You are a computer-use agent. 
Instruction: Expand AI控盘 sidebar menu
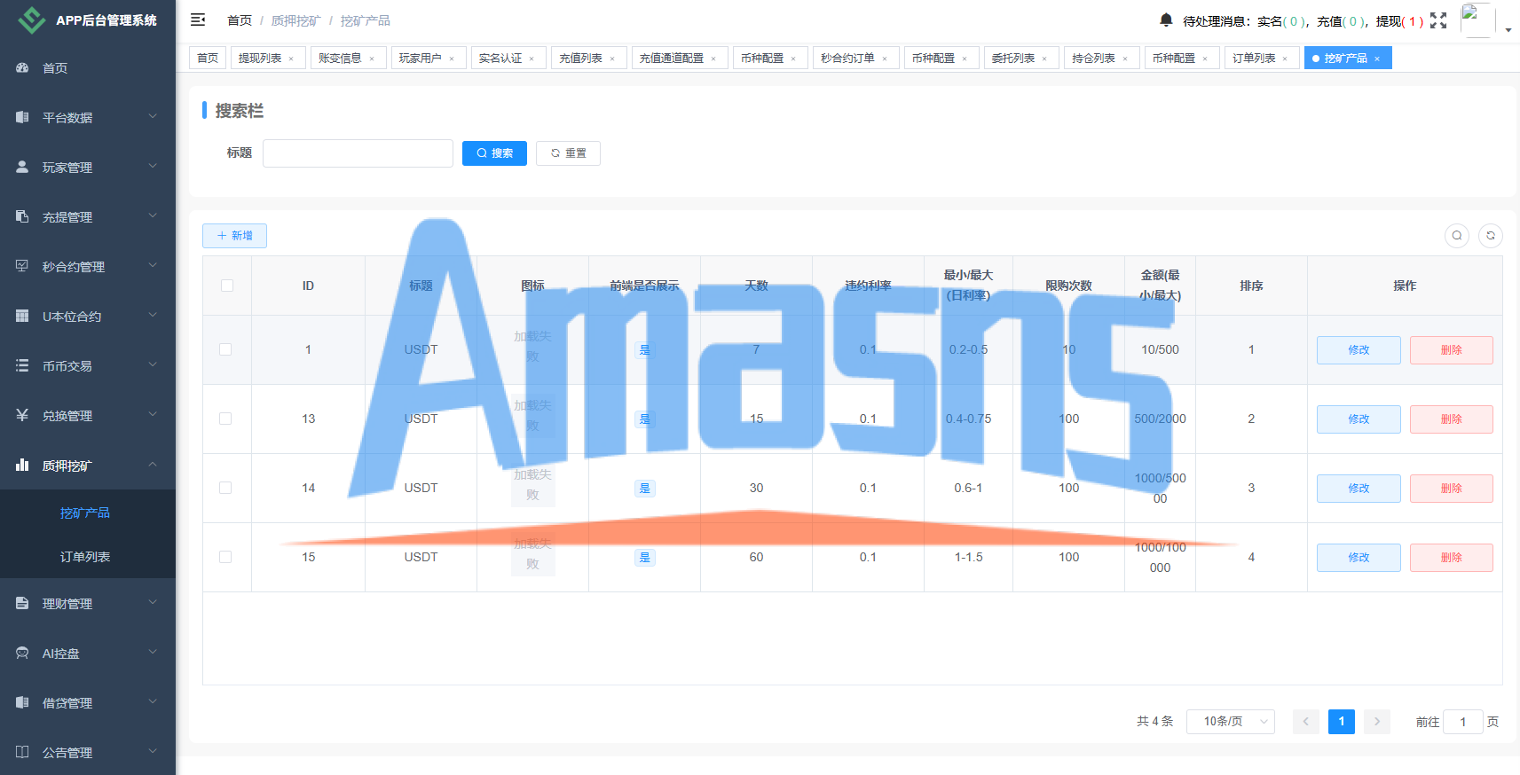click(88, 654)
